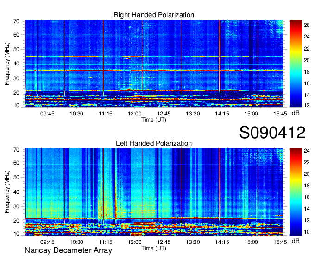Screen dimensions: 315x256
Task: Click the 09:45 time tick under Right Handed plot
Action: click(47, 114)
